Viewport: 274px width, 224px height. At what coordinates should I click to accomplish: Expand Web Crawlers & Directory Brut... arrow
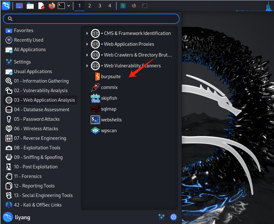tap(87, 55)
